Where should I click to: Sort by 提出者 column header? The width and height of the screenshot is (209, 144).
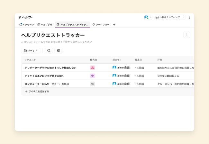coord(116,60)
